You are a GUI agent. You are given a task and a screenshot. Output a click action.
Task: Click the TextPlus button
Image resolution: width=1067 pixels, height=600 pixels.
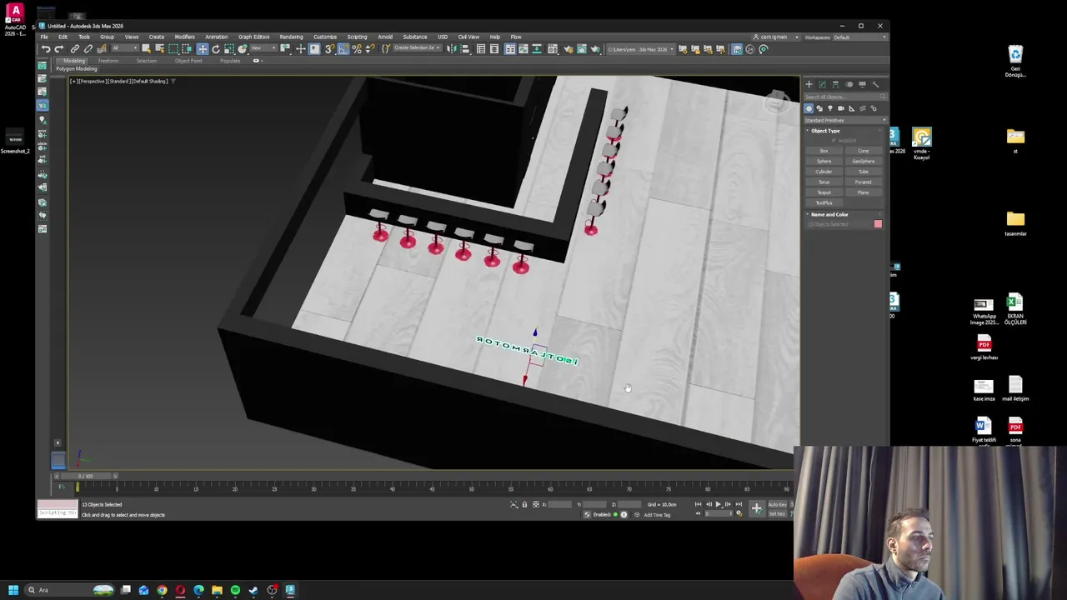824,202
